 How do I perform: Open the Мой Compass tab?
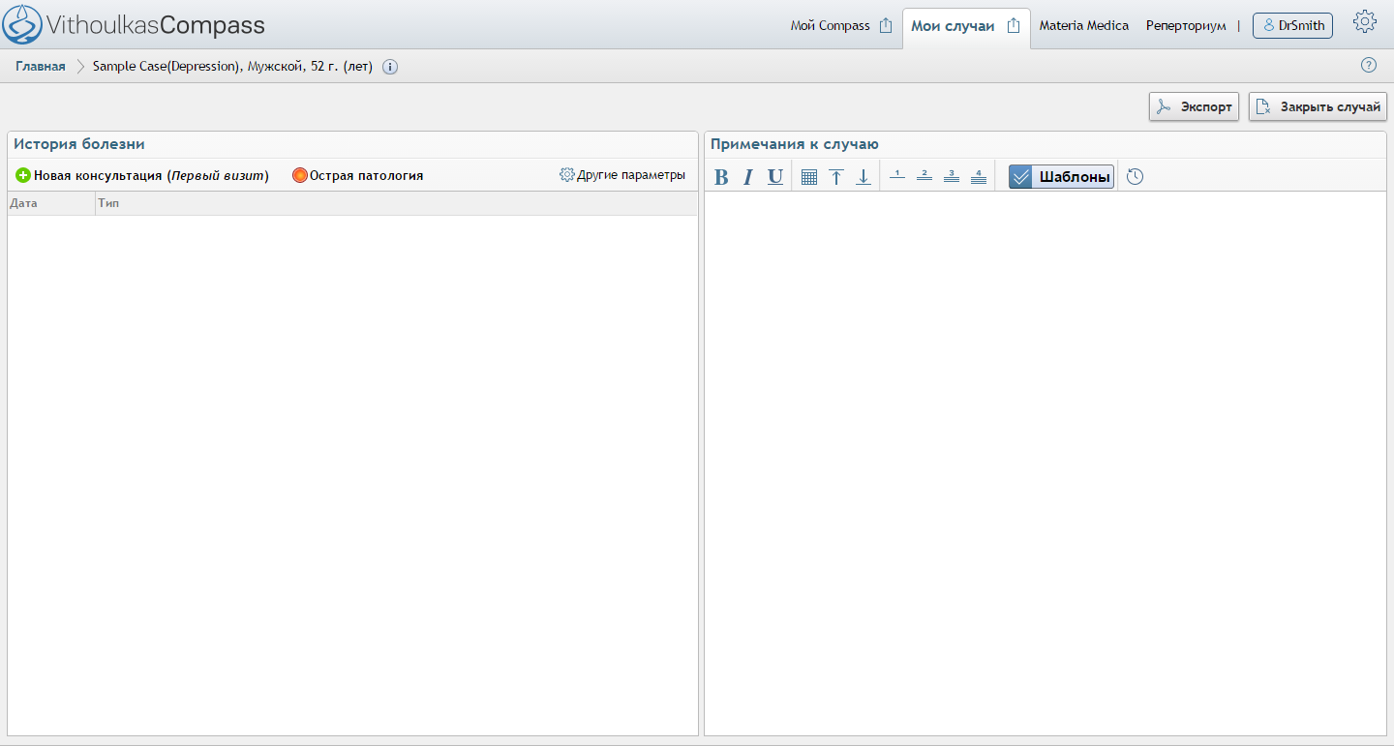(830, 26)
